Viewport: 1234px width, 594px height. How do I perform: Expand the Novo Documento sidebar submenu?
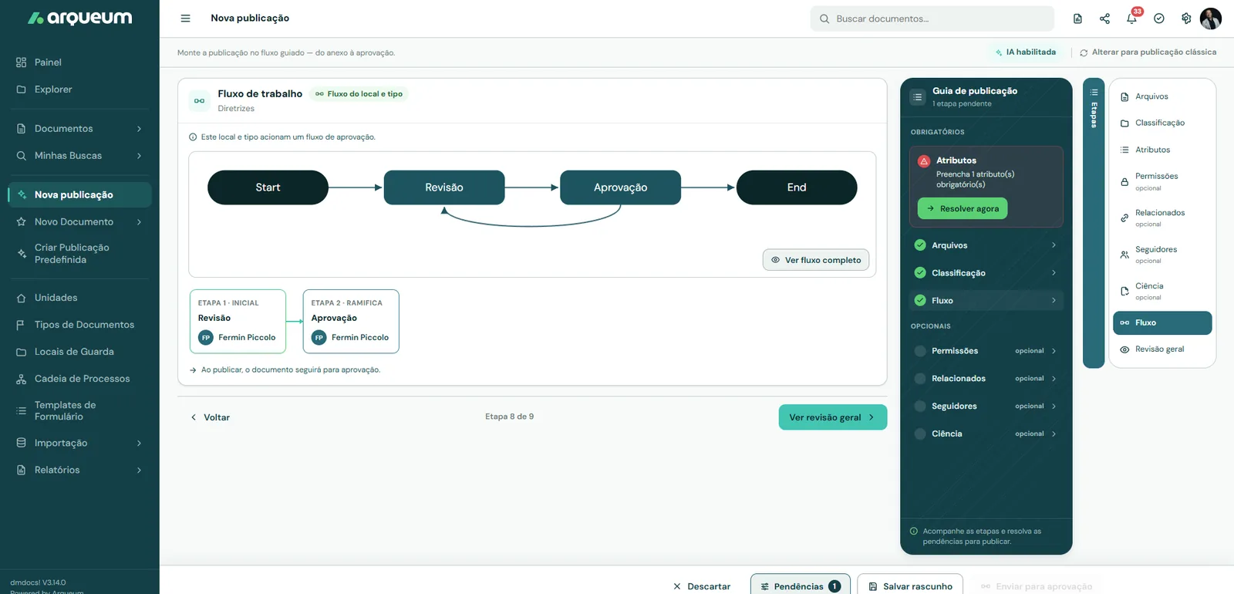[139, 222]
